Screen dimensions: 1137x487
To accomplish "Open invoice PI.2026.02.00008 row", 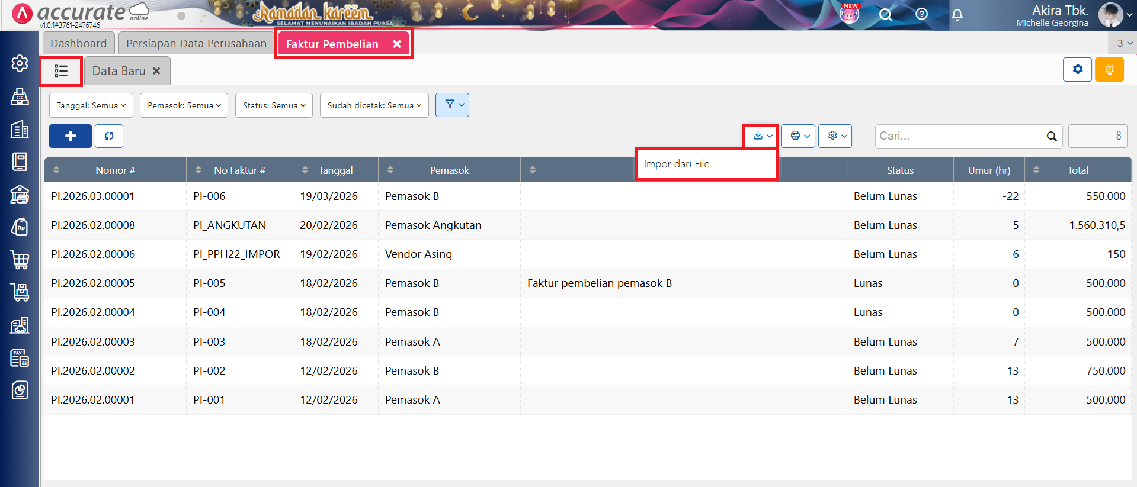I will pyautogui.click(x=93, y=225).
